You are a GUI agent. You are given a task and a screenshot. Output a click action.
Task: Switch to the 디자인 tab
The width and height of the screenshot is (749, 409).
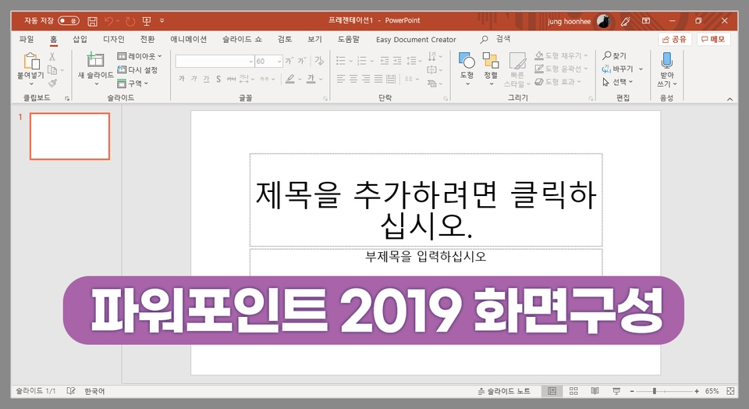click(x=114, y=39)
